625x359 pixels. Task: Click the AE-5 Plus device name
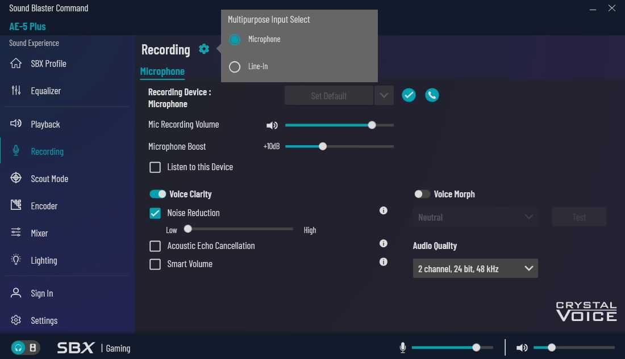(27, 27)
